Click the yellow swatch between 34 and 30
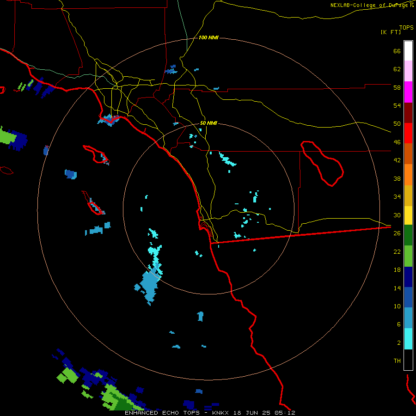This screenshot has width=416, height=416. click(408, 215)
